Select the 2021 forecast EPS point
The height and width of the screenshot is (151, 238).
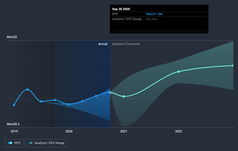124,97
